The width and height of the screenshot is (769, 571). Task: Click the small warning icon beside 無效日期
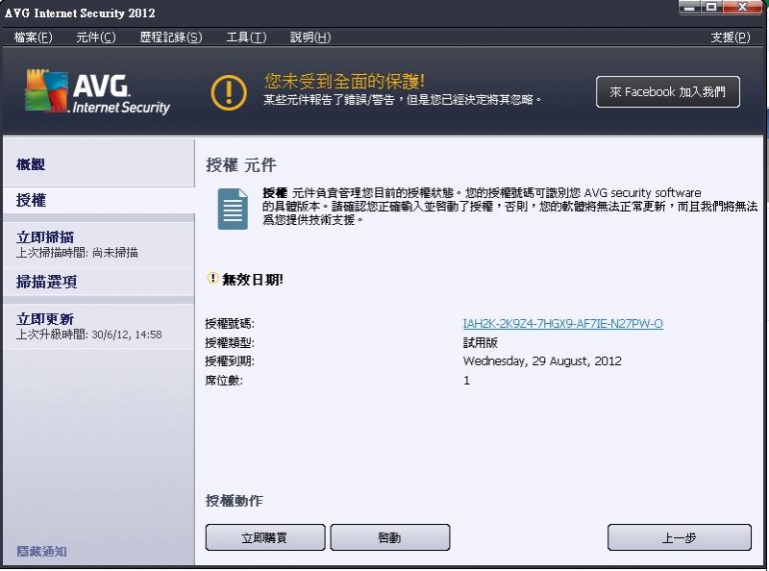[213, 279]
